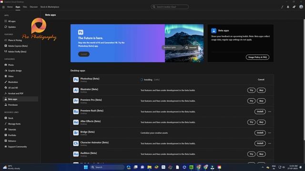Switch to the Stock & Marketplace tab
This screenshot has height=171, width=305.
point(50,7)
